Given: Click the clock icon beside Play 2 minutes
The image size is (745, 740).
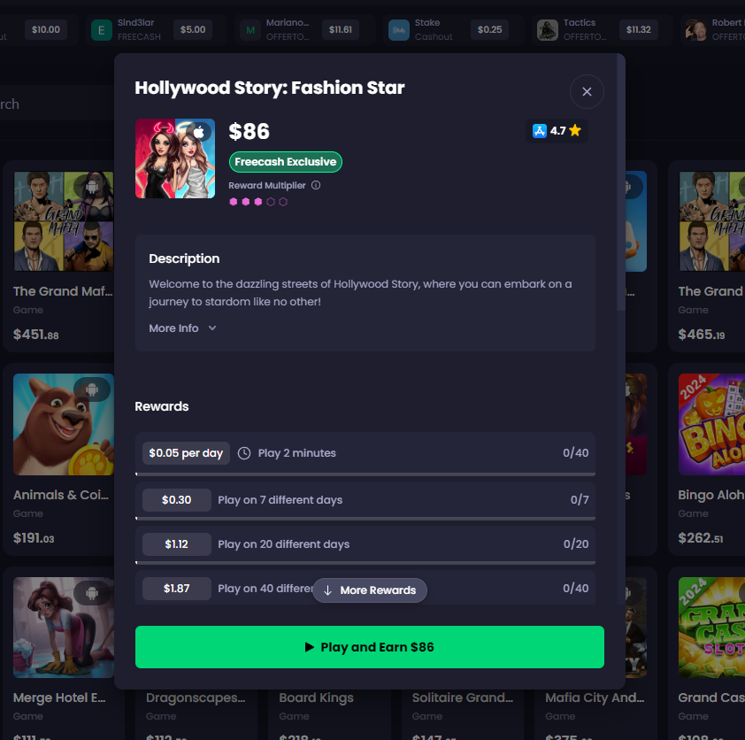Looking at the screenshot, I should (x=244, y=453).
